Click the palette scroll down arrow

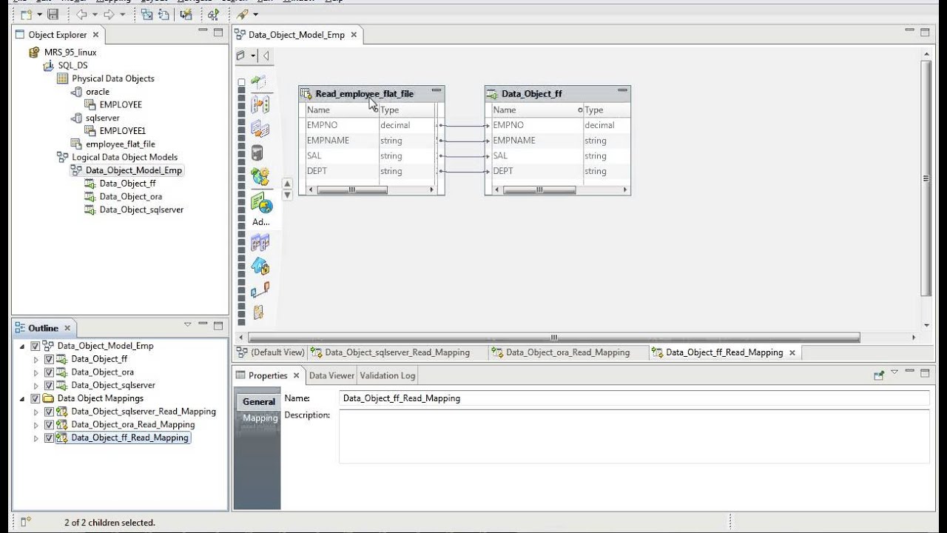(288, 195)
